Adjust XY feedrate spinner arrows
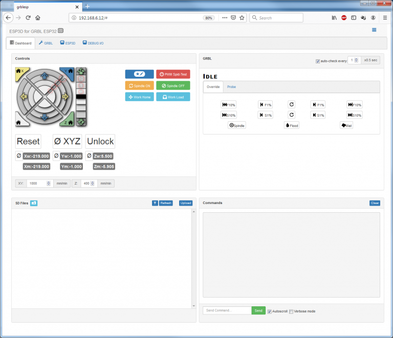This screenshot has width=393, height=338. 49,184
